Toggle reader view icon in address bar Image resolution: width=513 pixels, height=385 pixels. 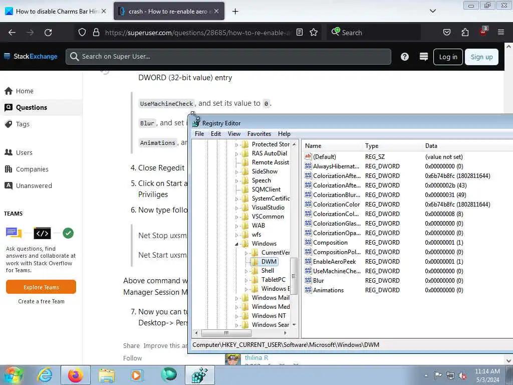[300, 32]
